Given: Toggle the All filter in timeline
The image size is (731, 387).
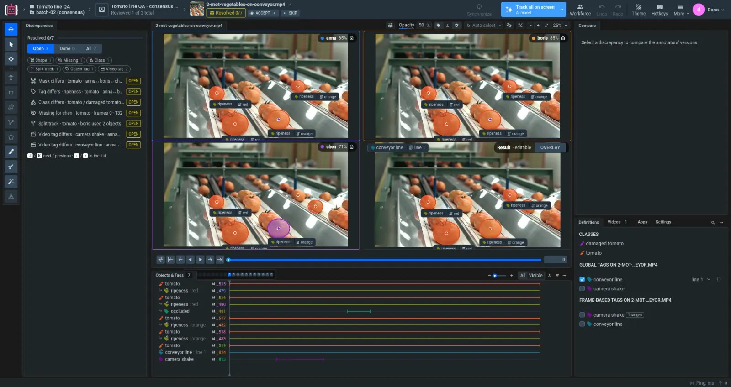Looking at the screenshot, I should click(x=523, y=276).
